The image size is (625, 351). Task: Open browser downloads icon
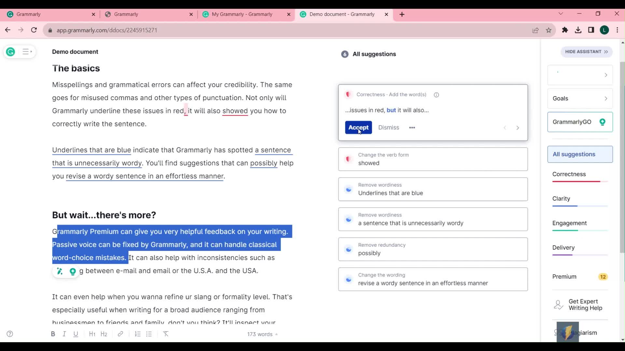[578, 30]
